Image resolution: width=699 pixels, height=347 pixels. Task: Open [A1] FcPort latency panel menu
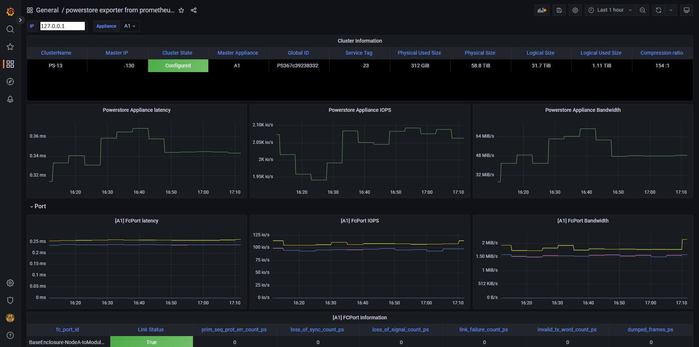[137, 221]
